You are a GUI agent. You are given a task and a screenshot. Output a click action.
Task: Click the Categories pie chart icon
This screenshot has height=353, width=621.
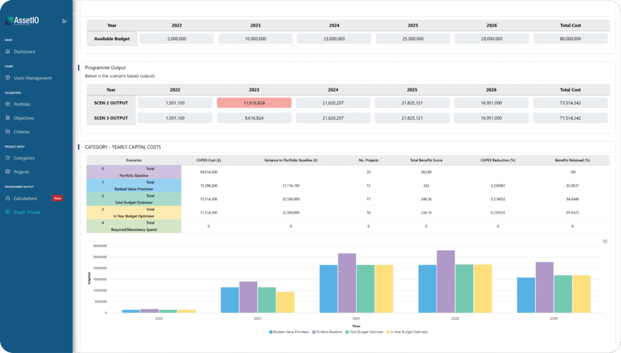(x=8, y=158)
